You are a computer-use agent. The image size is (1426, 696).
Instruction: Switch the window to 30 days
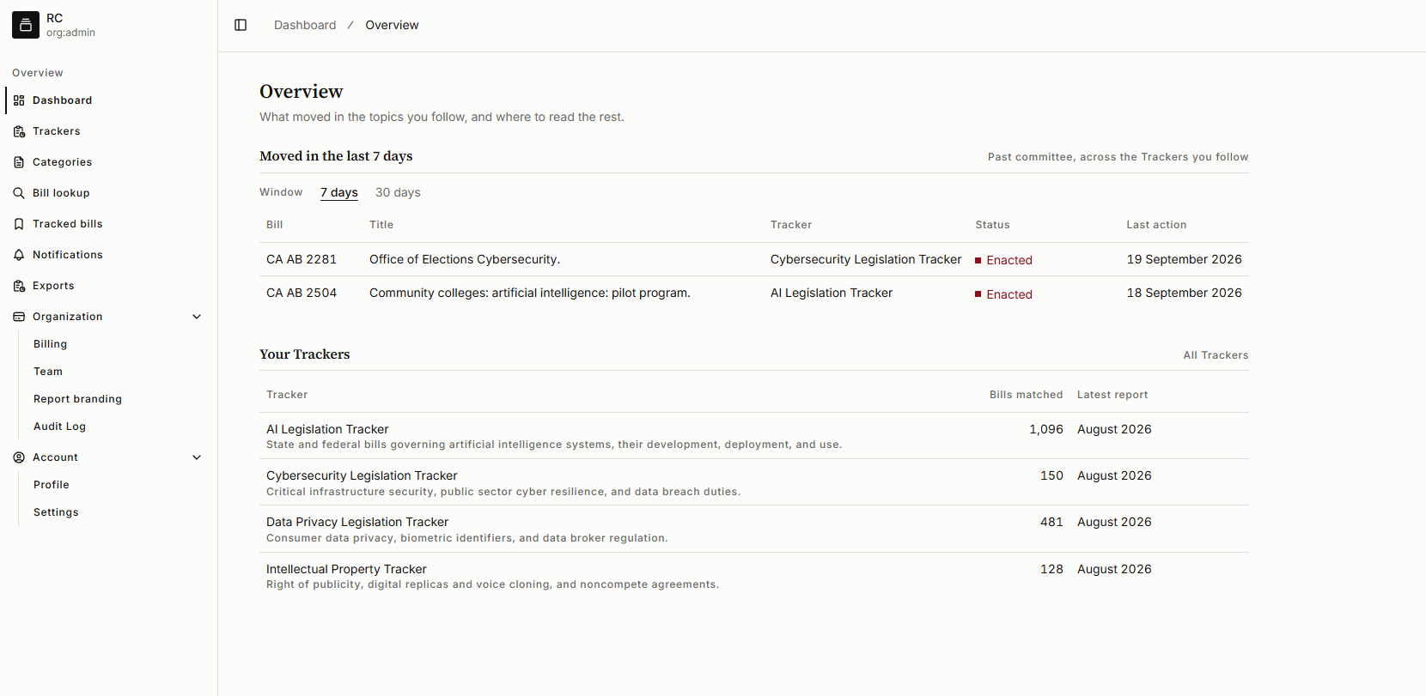[398, 192]
